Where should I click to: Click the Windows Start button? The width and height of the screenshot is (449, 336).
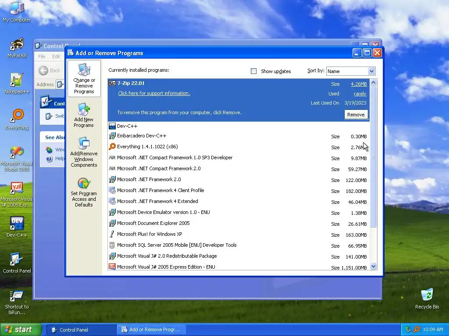[21, 330]
